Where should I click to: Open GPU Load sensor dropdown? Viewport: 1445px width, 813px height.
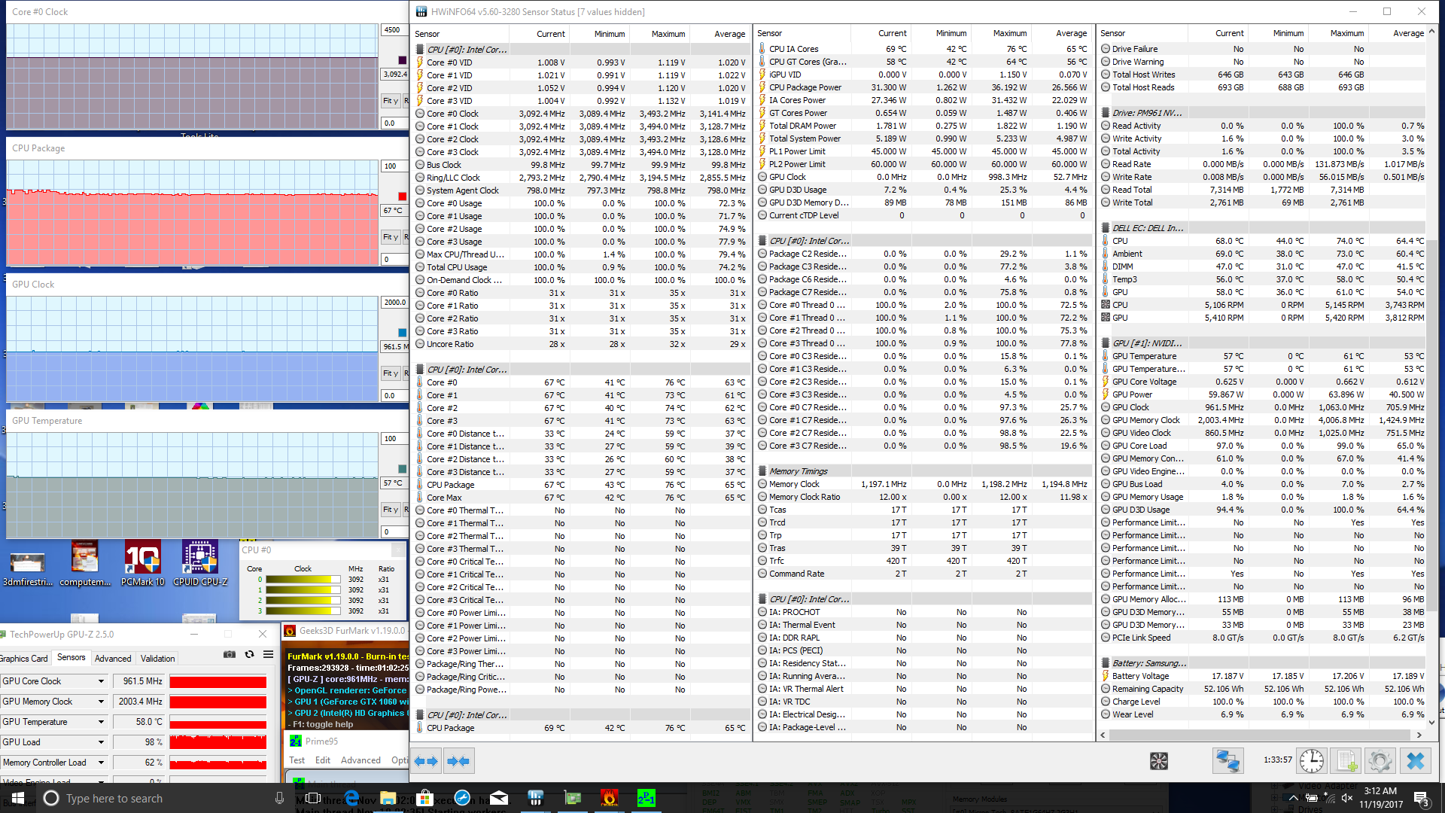click(101, 742)
